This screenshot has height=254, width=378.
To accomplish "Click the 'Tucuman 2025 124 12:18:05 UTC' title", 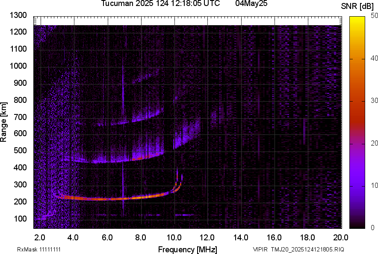I will (x=160, y=3).
